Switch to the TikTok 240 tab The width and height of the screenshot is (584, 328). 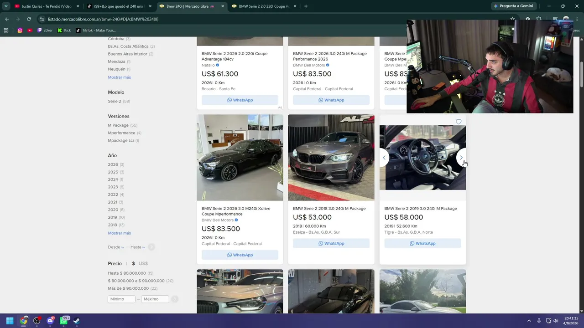click(119, 6)
